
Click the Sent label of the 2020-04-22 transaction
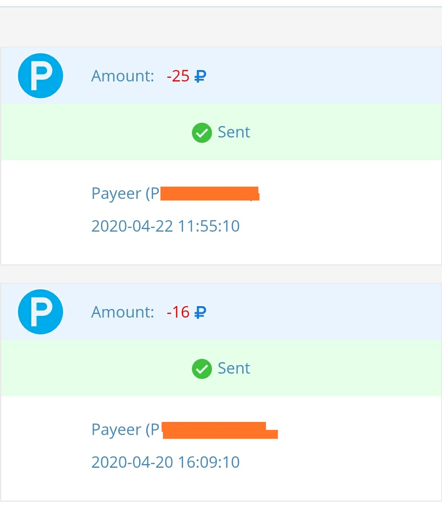(x=234, y=132)
